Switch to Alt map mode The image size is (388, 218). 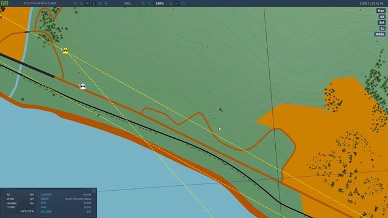(382, 16)
